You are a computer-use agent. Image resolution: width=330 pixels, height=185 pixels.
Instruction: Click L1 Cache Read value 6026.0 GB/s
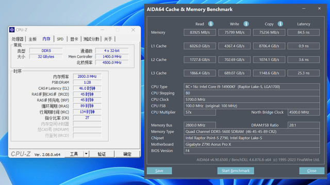tap(200, 46)
